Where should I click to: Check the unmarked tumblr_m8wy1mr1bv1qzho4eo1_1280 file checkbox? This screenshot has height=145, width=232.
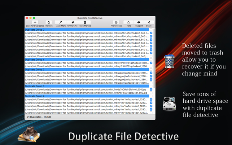151,113
